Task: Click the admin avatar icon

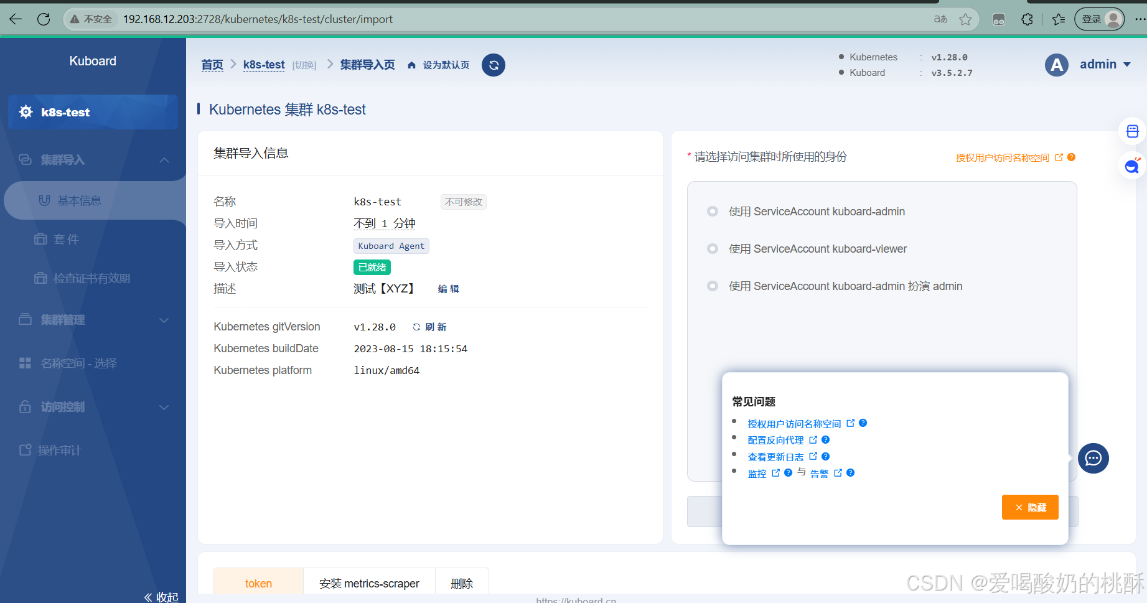Action: (x=1057, y=65)
